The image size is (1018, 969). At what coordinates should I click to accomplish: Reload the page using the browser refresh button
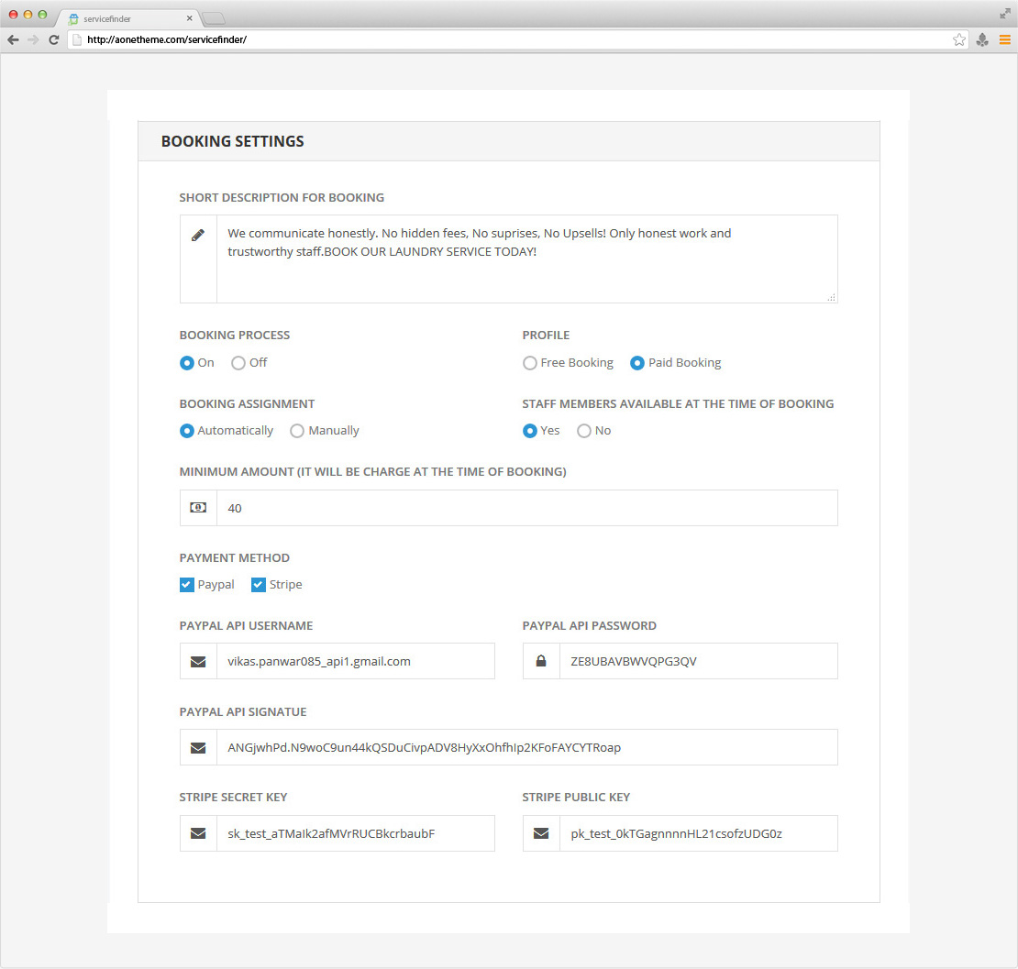coord(54,39)
